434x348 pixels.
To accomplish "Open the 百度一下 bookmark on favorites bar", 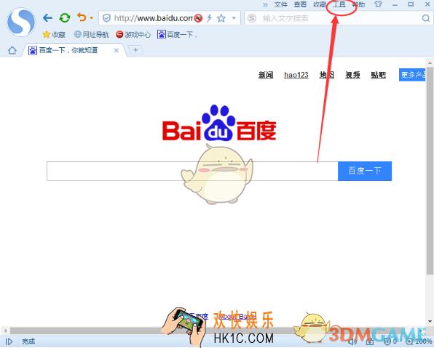I will pyautogui.click(x=177, y=35).
